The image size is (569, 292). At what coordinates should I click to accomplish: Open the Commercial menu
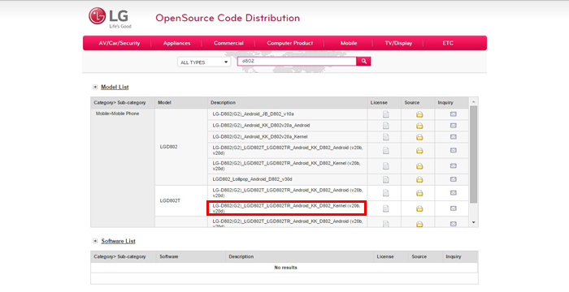[228, 43]
